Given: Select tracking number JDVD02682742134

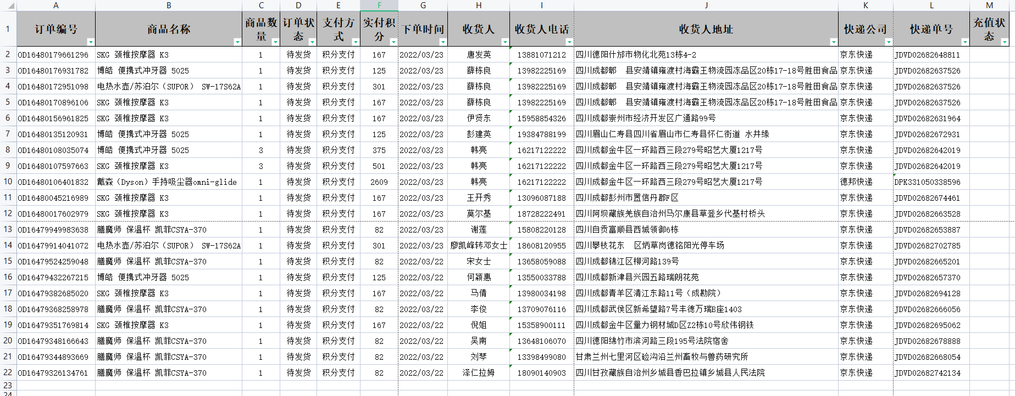Looking at the screenshot, I should (x=931, y=373).
